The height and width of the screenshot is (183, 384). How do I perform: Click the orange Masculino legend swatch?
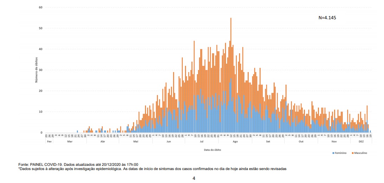click(x=353, y=153)
